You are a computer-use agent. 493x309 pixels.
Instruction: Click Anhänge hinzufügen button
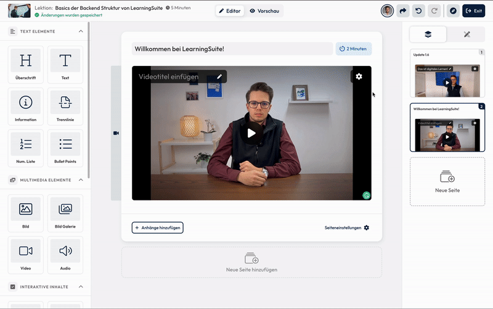158,228
